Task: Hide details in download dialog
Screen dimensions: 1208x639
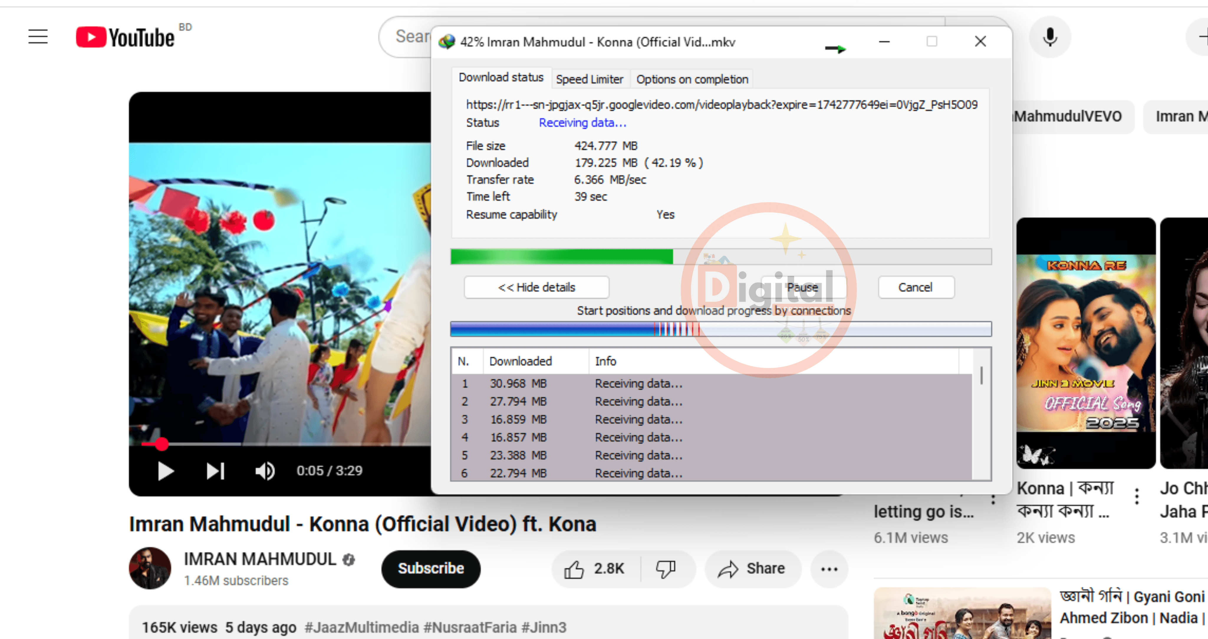Action: [x=536, y=287]
